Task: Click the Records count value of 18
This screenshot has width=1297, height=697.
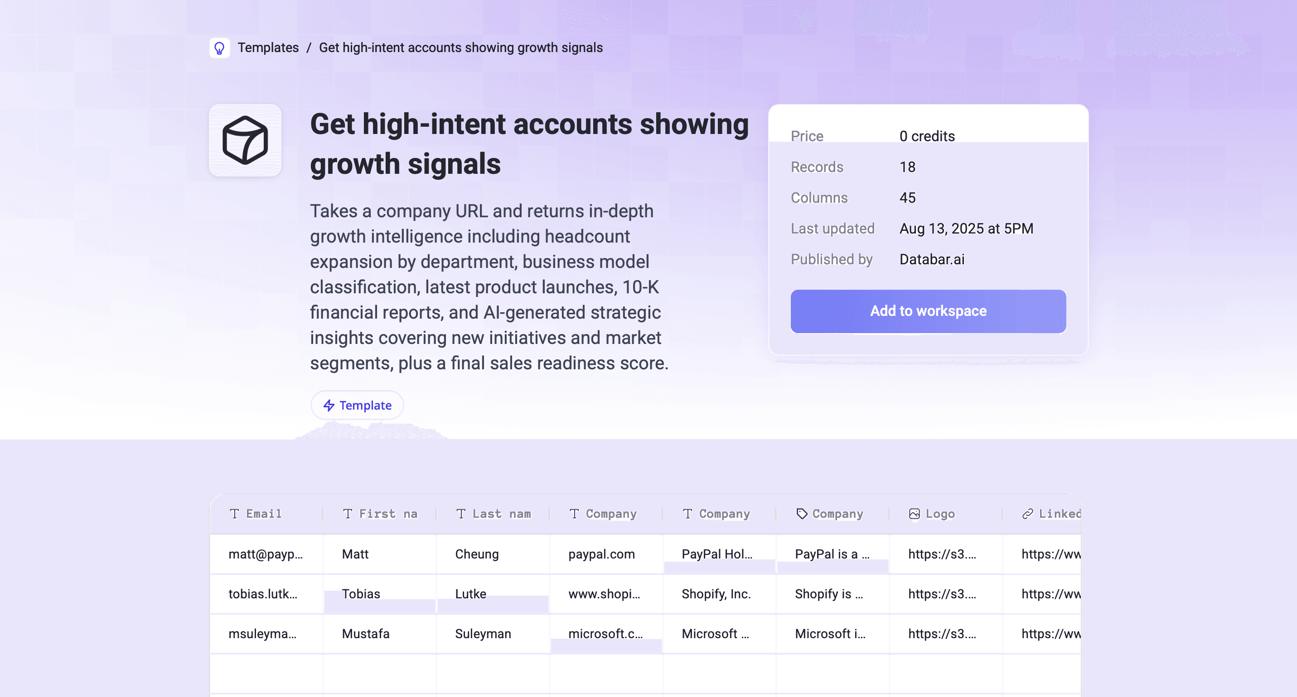Action: 907,167
